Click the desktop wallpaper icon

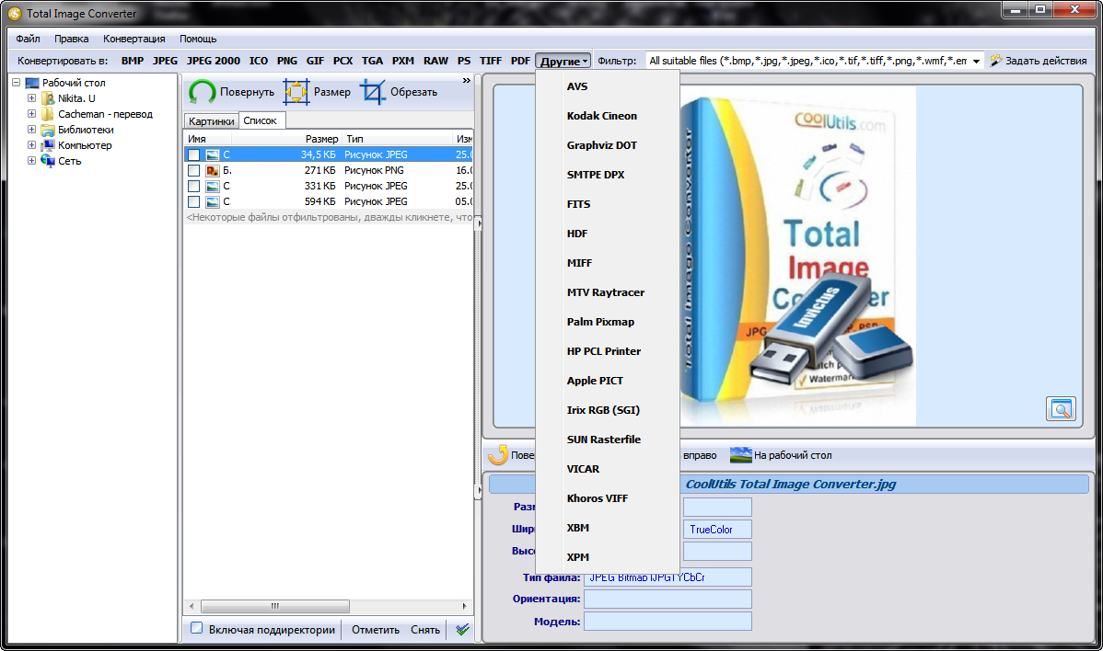point(741,455)
